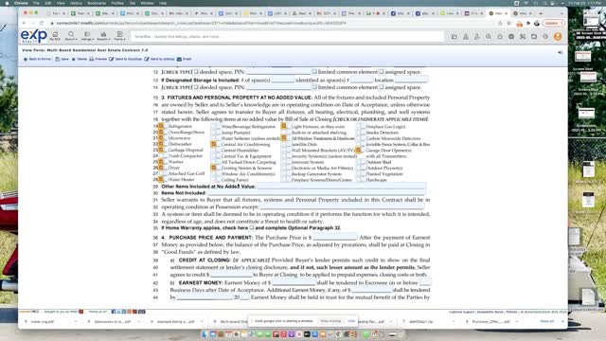Open the star favorites icon
The height and width of the screenshot is (341, 606).
[500, 36]
